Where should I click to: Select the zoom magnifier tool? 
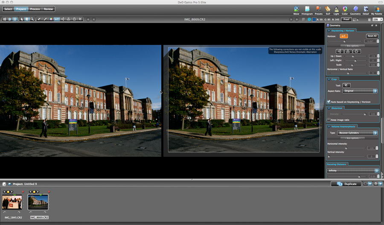point(32,19)
